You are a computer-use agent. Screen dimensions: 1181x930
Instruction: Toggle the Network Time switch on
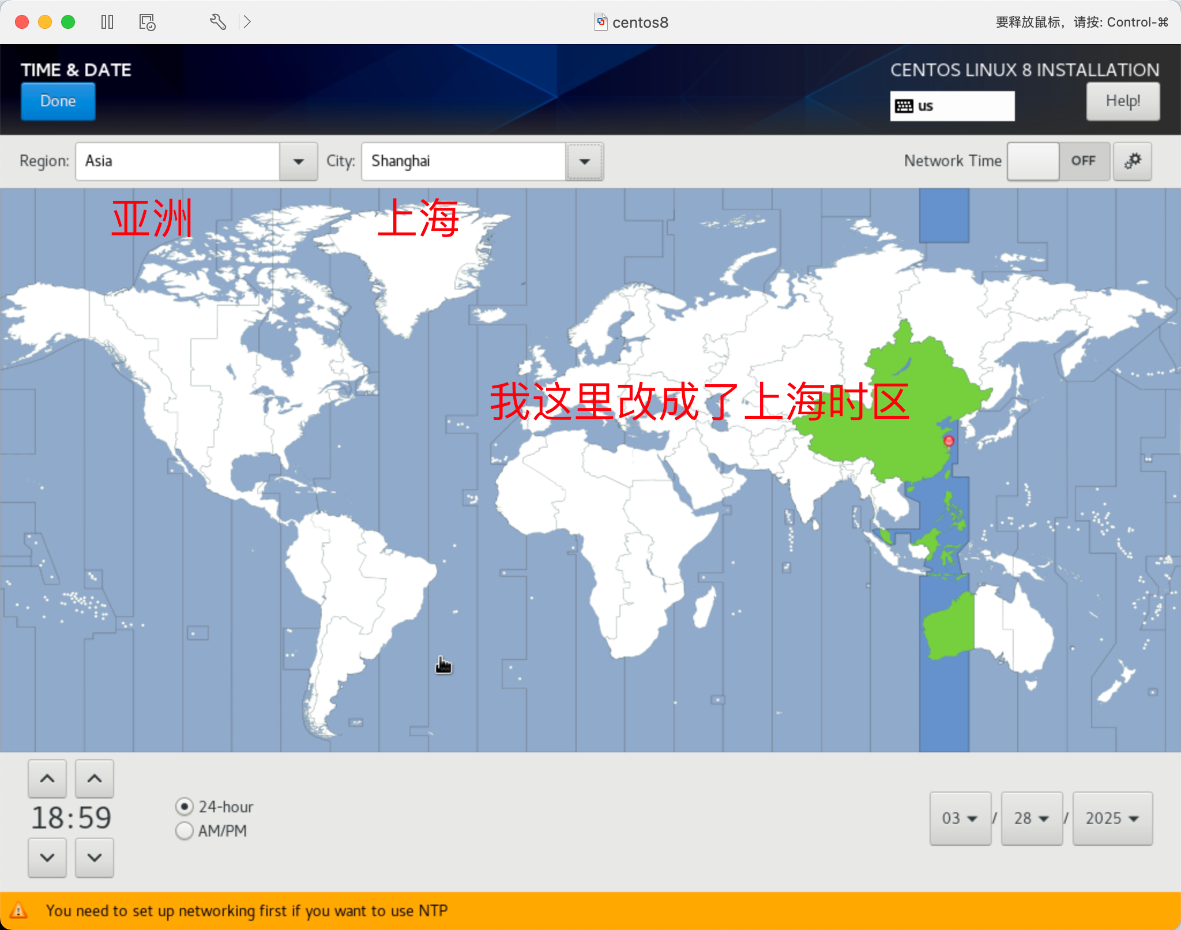pyautogui.click(x=1058, y=161)
